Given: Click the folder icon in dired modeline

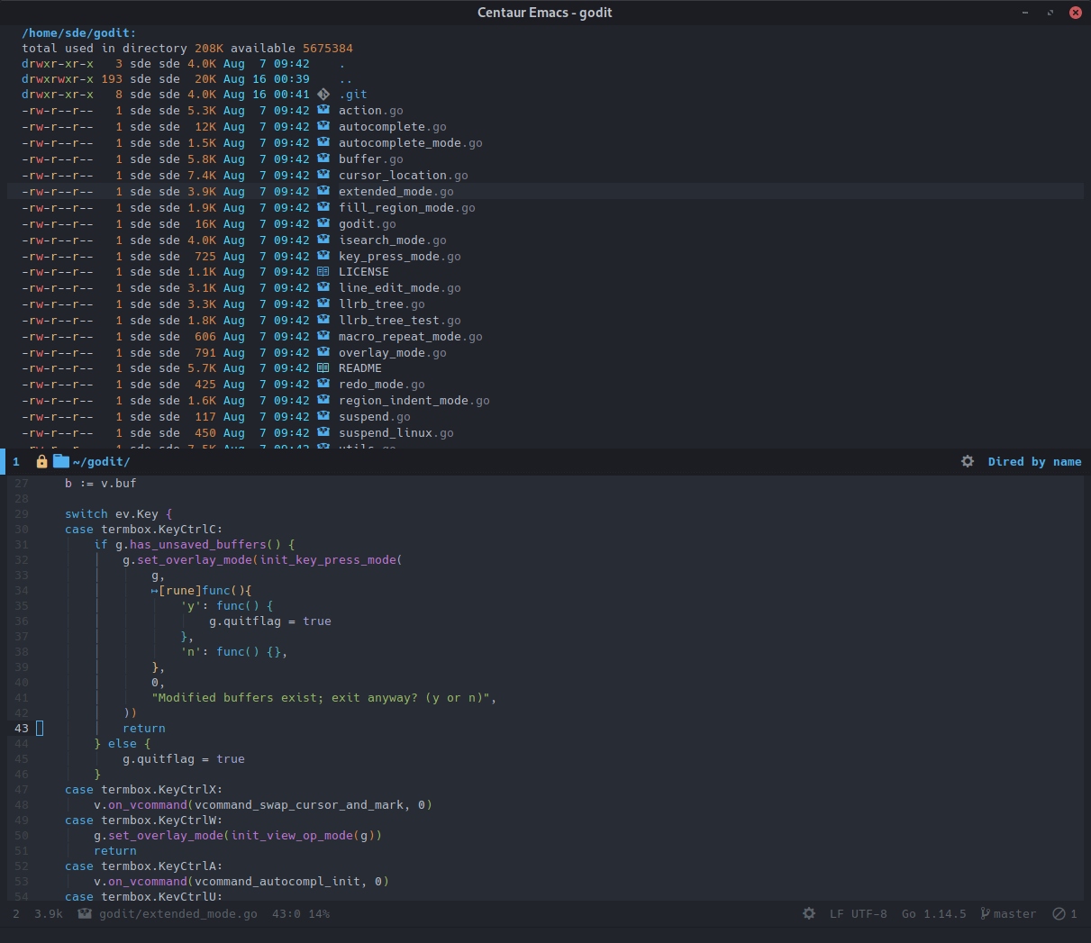Looking at the screenshot, I should click(x=61, y=461).
